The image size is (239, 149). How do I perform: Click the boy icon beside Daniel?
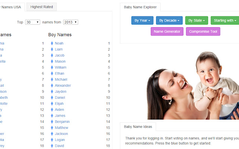(x=52, y=98)
